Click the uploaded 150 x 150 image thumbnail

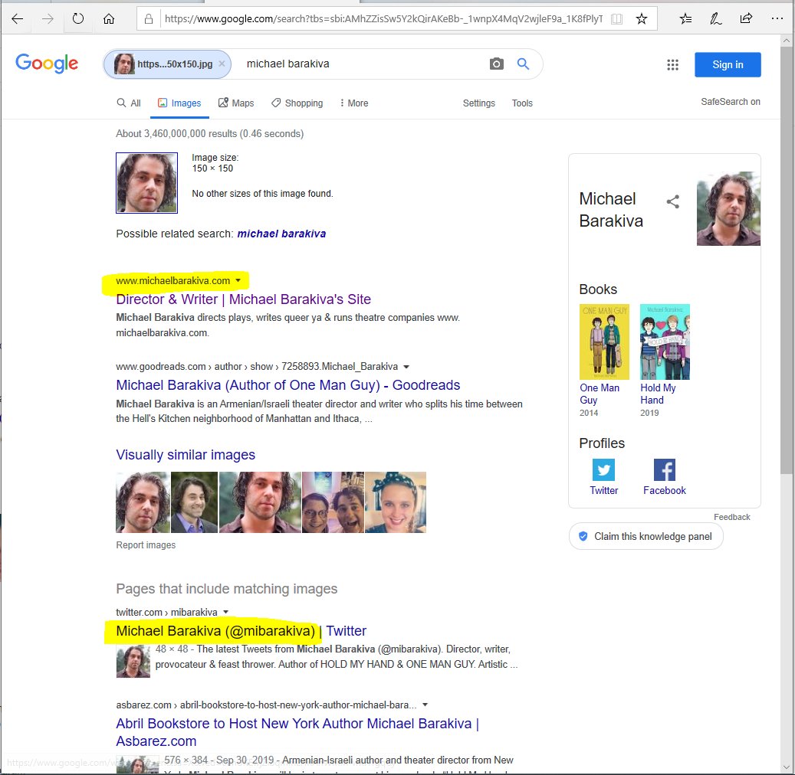[146, 183]
